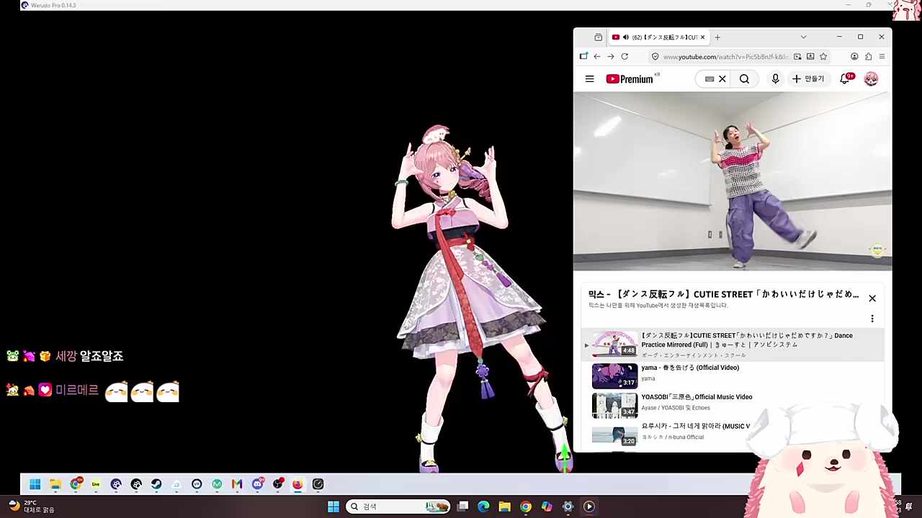Open the YouTube account avatar menu

(x=871, y=79)
